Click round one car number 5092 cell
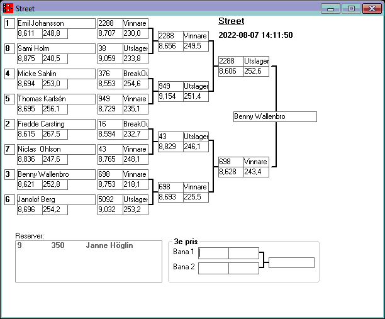This screenshot has width=385, height=319. click(110, 199)
